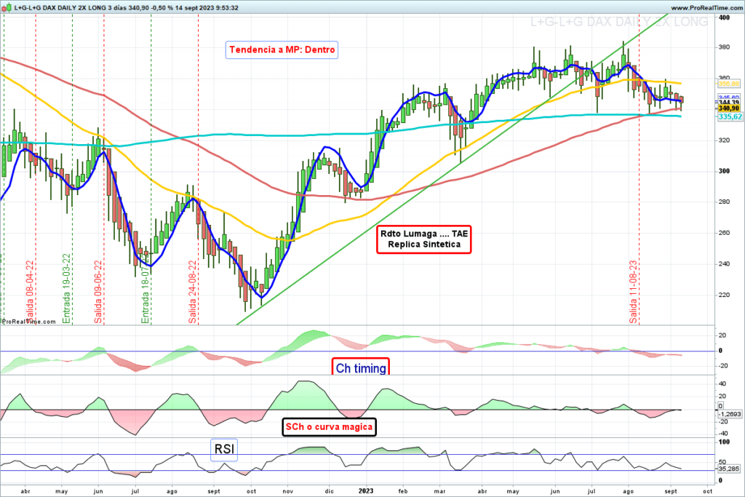Click the cyan 335,62 price tag
Viewport: 745px width, 497px height.
[x=730, y=116]
